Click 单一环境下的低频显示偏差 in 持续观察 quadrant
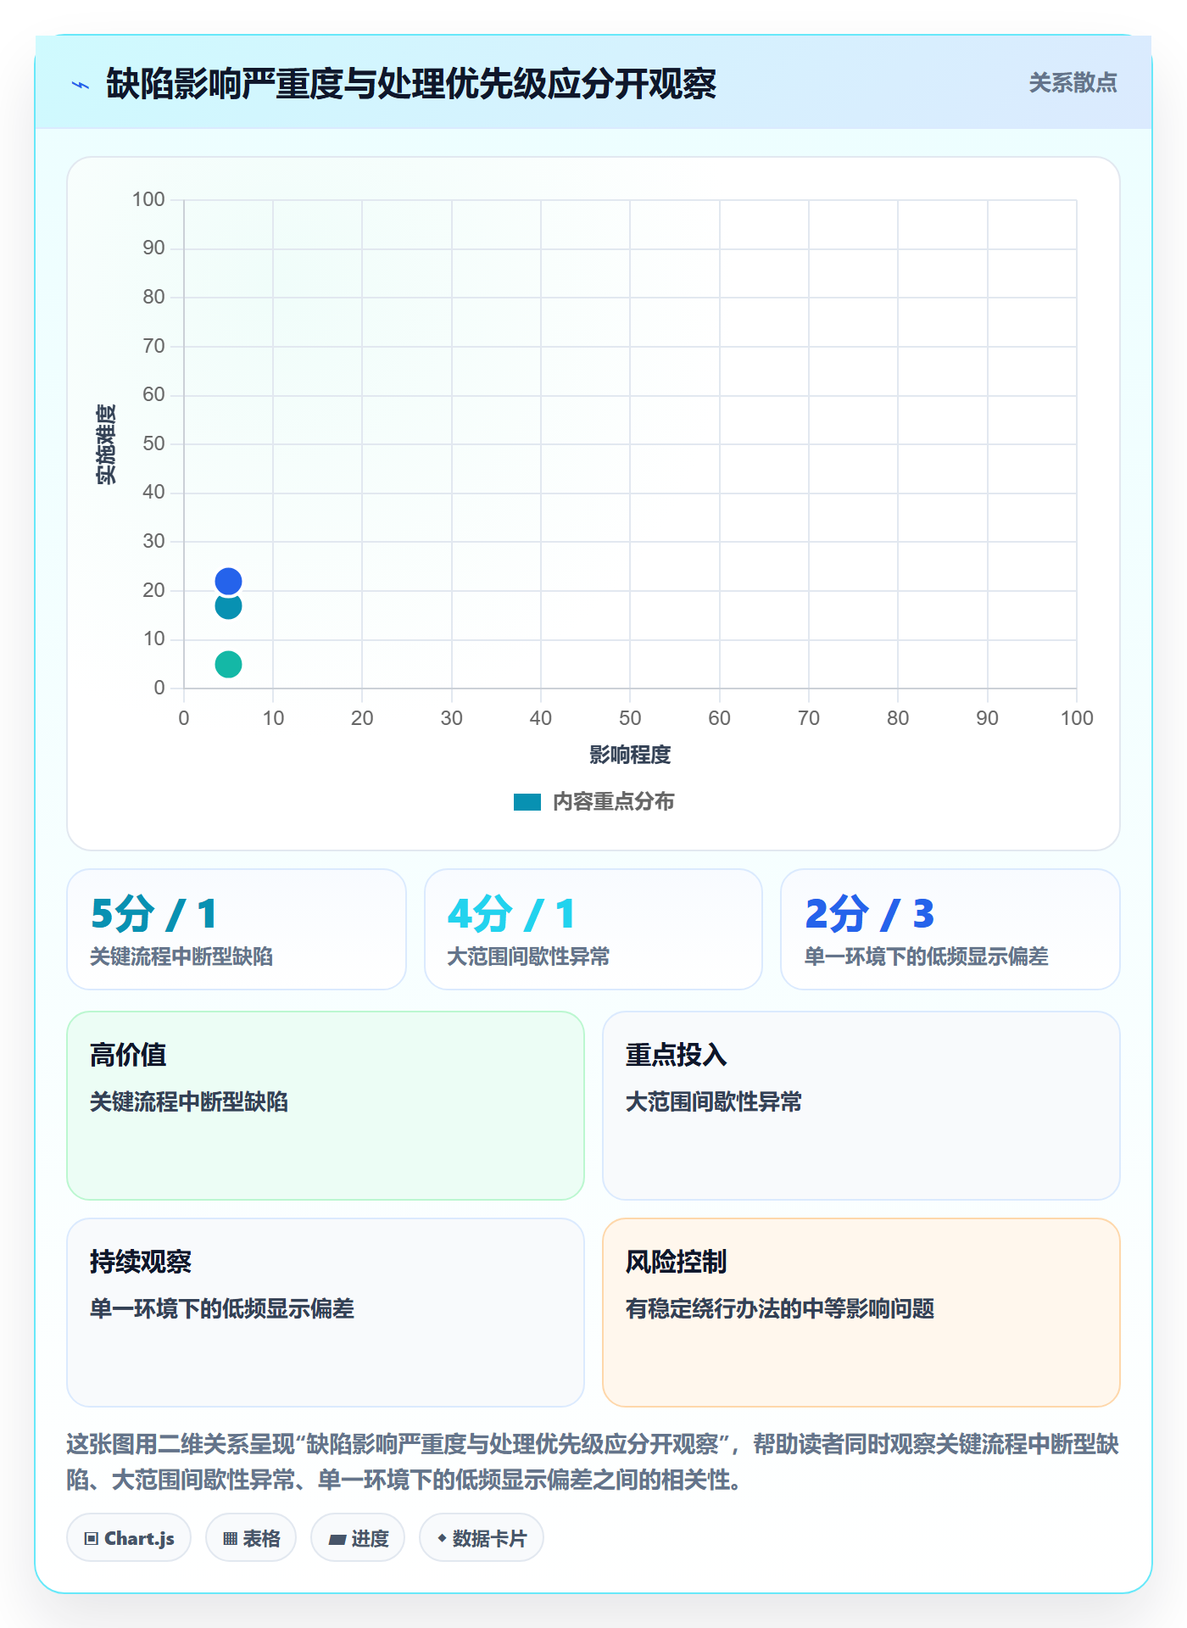The width and height of the screenshot is (1187, 1628). (x=222, y=1309)
